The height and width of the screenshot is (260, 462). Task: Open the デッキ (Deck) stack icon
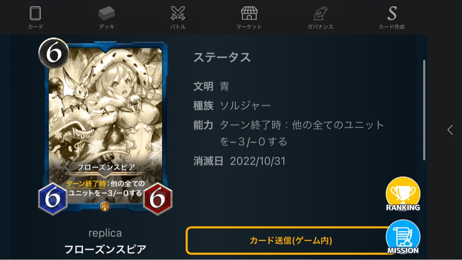pos(107,13)
